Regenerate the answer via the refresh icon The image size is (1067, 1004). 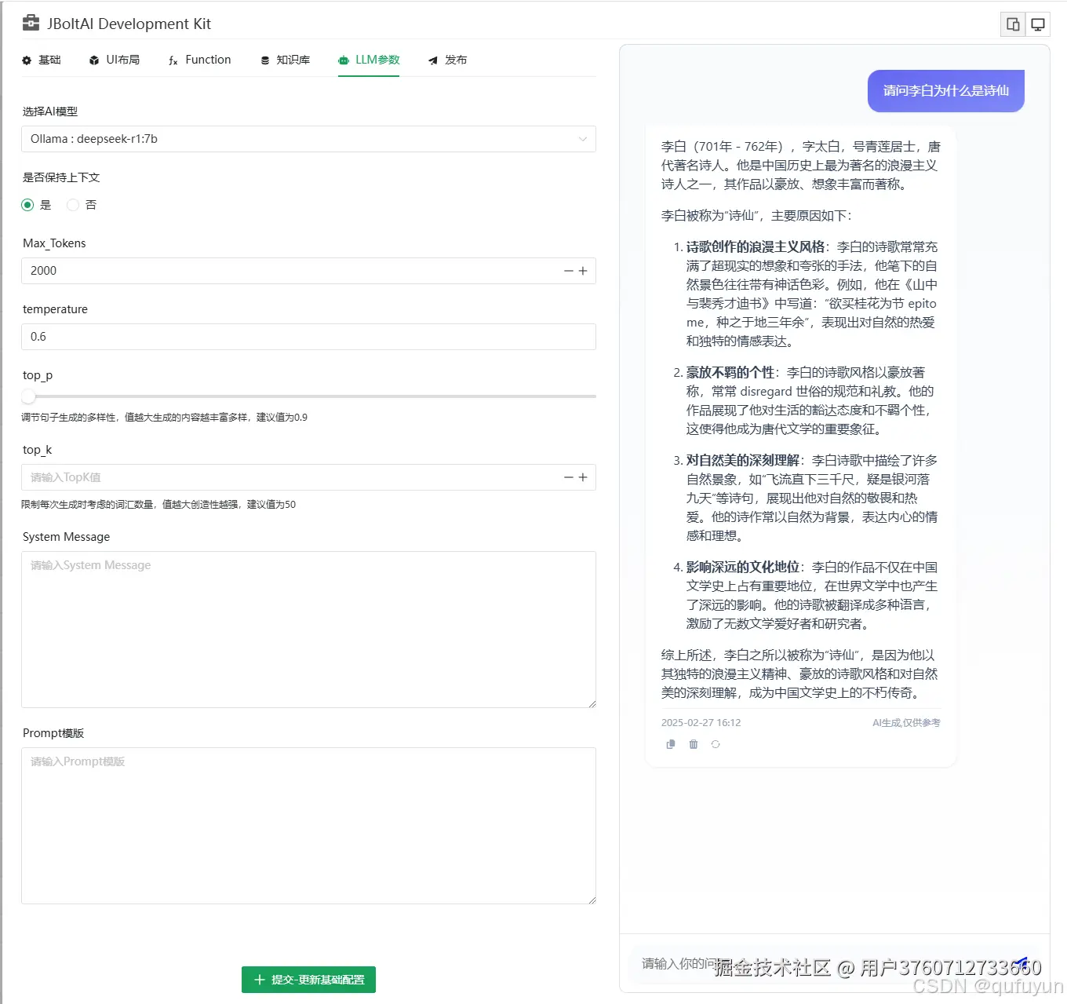coord(716,744)
